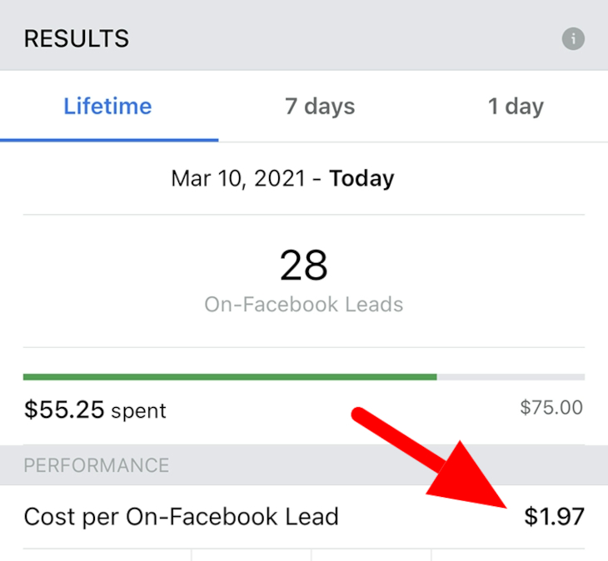Select the Cost per On-Facebook Lead label
Screen dimensions: 608x561
[181, 517]
